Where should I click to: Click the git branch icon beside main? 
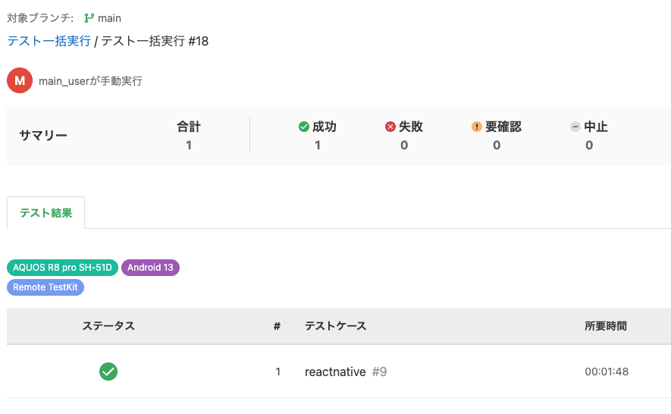[x=89, y=18]
